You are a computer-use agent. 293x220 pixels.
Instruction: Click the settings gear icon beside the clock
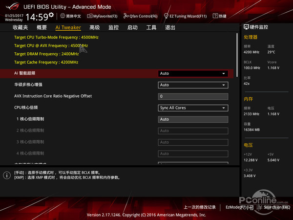tap(51, 15)
